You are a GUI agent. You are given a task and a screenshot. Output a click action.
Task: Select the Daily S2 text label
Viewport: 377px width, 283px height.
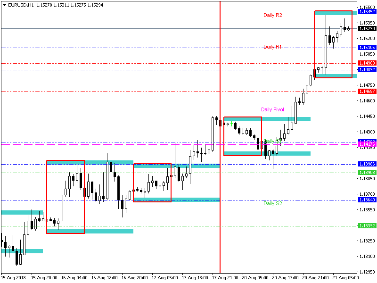(272, 204)
